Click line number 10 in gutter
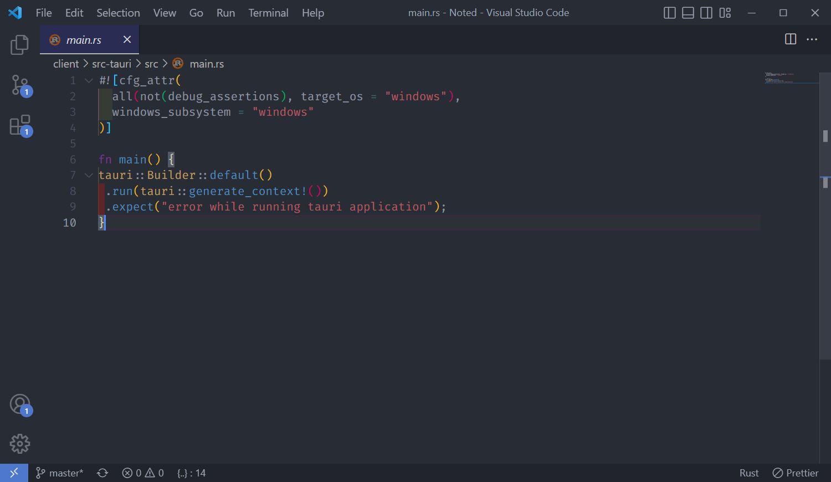 [x=69, y=223]
